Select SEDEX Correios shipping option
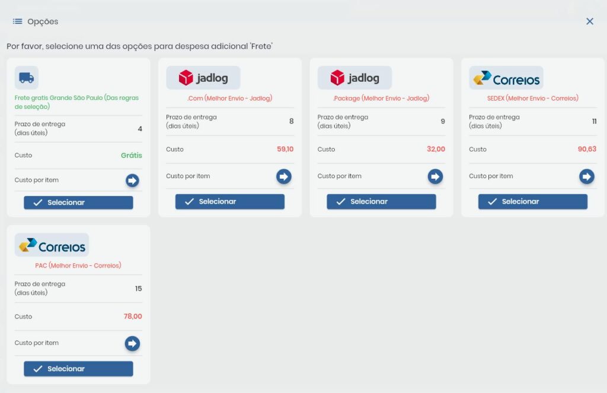Image resolution: width=607 pixels, height=393 pixels. click(532, 202)
